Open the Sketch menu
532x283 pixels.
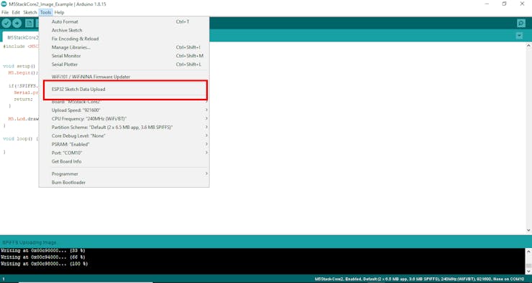point(30,12)
